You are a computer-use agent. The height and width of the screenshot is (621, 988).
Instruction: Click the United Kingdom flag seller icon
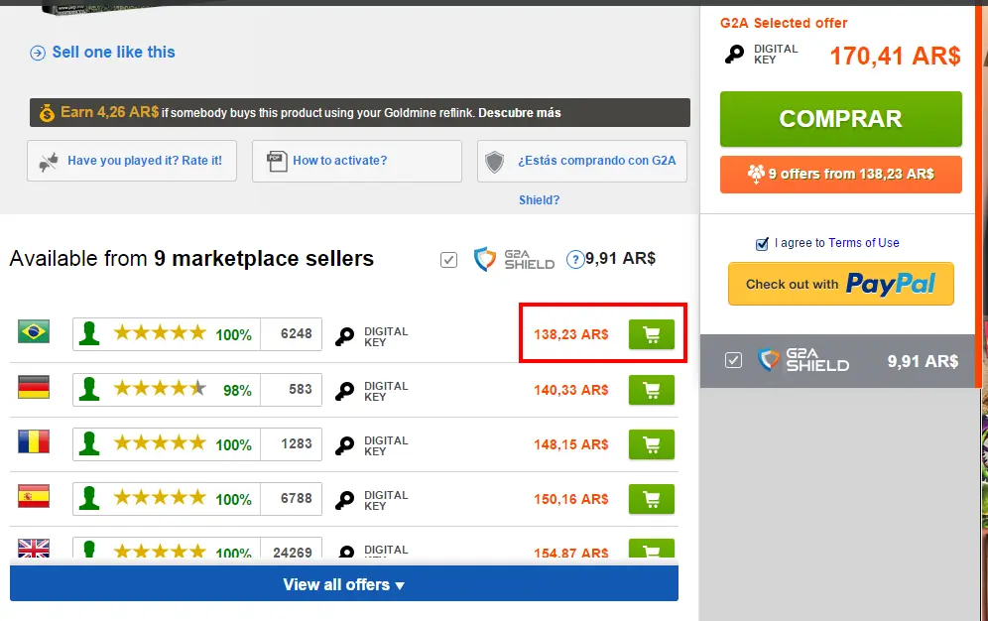pyautogui.click(x=34, y=549)
